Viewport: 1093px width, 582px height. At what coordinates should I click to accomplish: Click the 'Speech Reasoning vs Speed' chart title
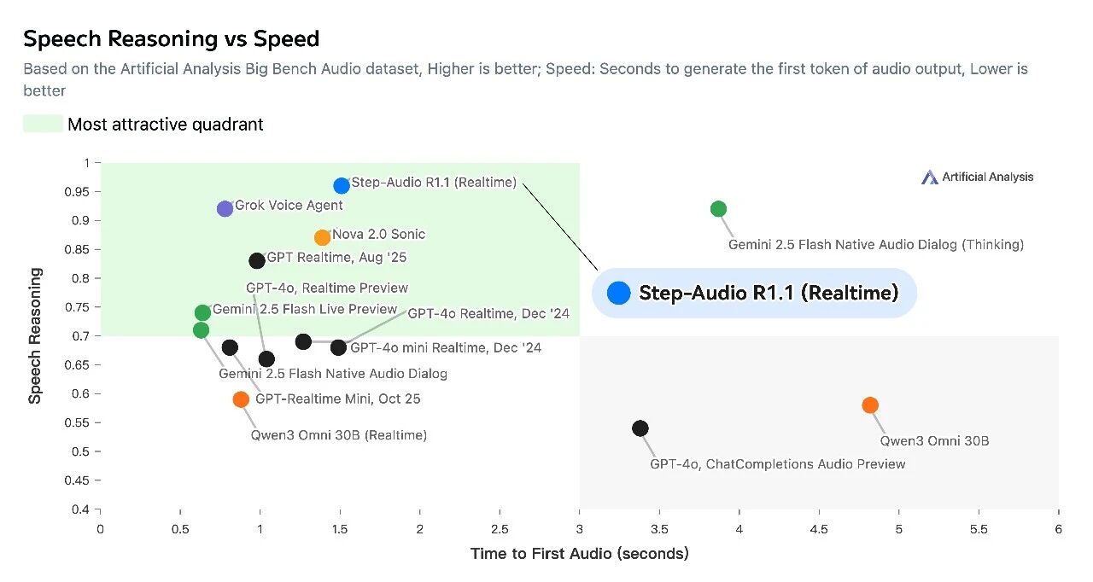(x=171, y=38)
